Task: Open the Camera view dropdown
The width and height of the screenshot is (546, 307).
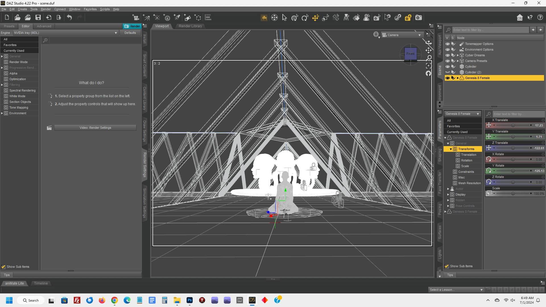Action: pyautogui.click(x=402, y=35)
